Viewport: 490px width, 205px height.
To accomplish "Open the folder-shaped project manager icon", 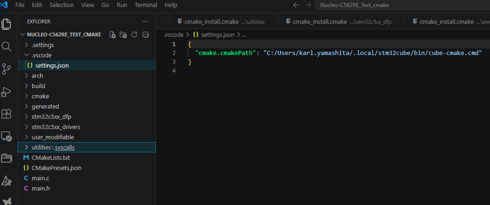I will [6, 158].
